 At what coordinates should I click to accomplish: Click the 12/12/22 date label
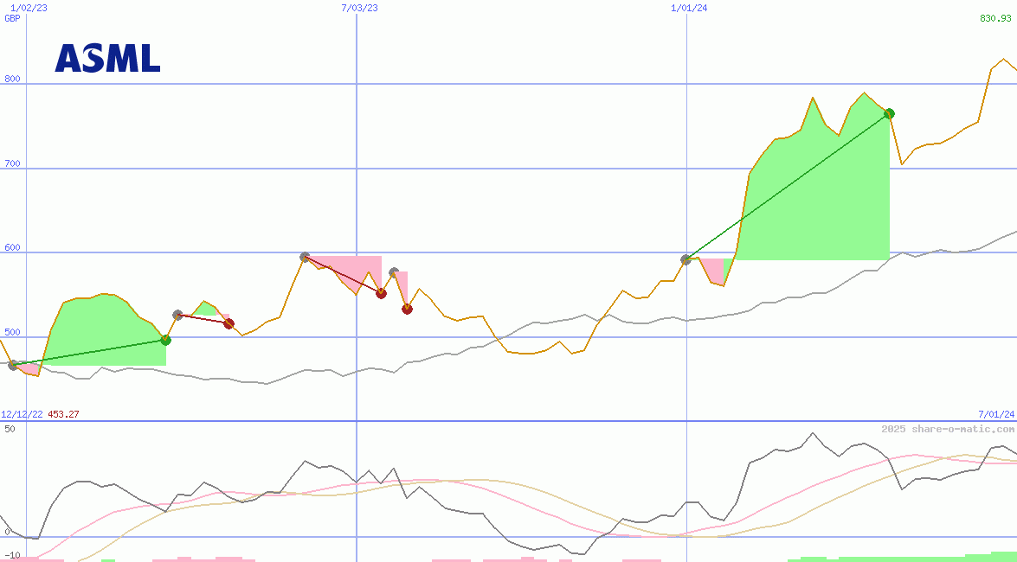[19, 414]
